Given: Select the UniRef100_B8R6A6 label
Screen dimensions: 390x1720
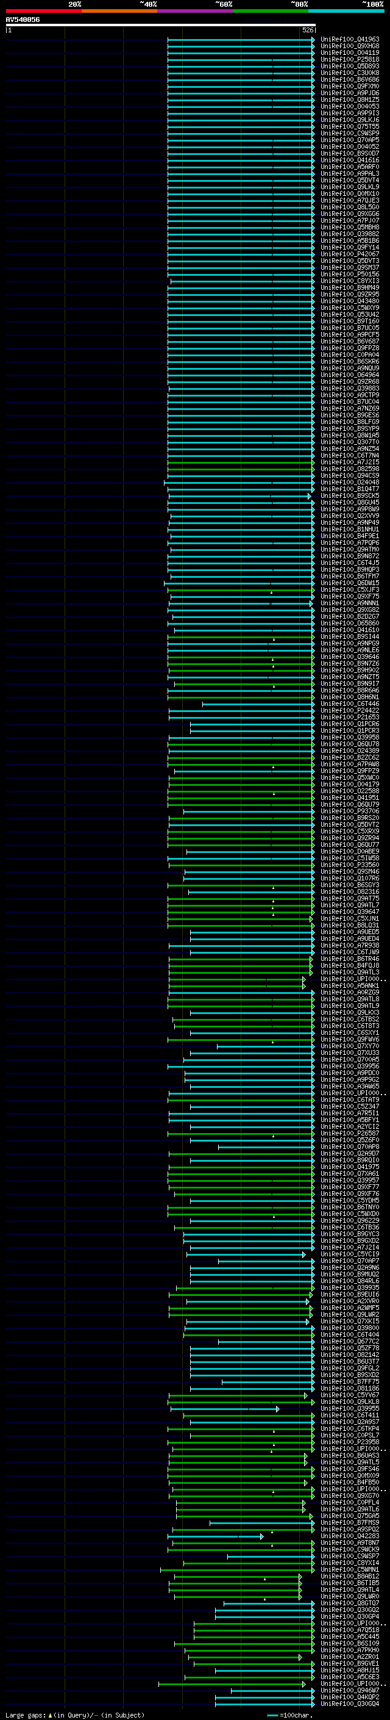Looking at the screenshot, I should (350, 689).
